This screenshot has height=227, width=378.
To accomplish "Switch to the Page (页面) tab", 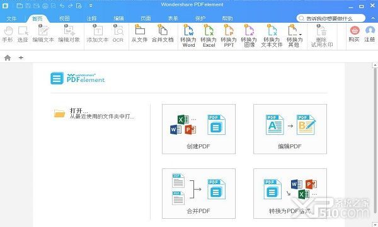I will [x=146, y=18].
